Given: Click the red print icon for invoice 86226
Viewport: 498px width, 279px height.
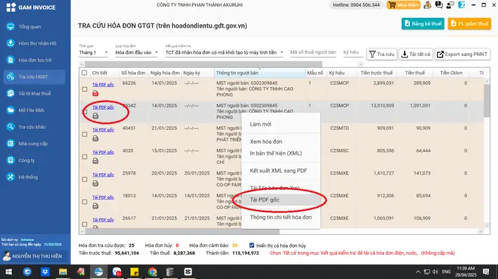Looking at the screenshot, I should point(95,93).
